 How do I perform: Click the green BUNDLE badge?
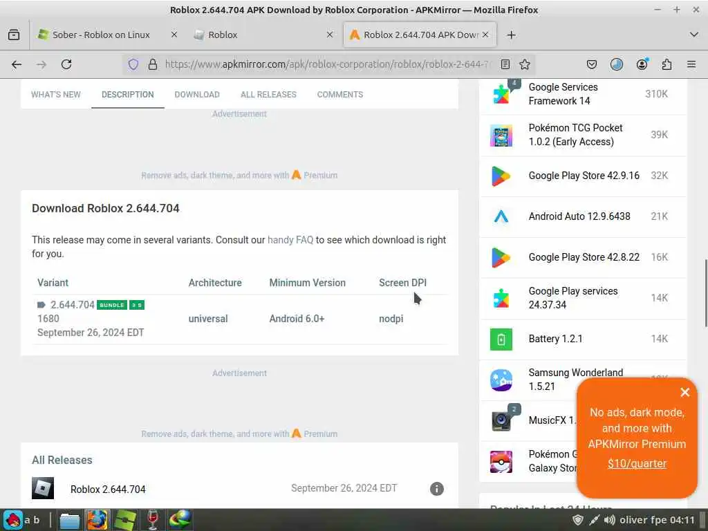(x=112, y=305)
